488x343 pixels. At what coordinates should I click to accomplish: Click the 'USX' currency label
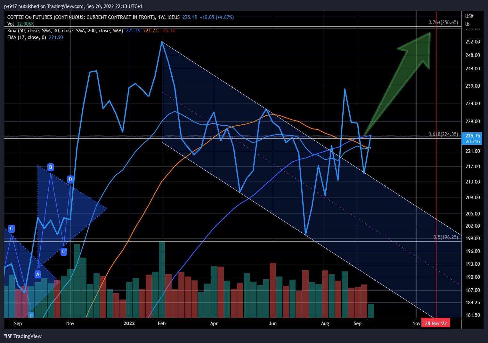469,16
